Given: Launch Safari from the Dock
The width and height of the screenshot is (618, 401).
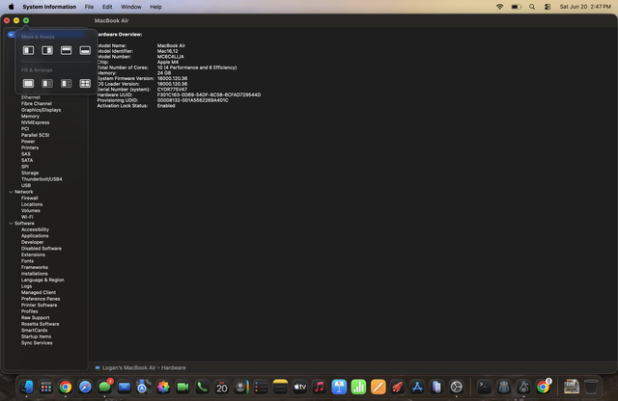Looking at the screenshot, I should point(85,388).
